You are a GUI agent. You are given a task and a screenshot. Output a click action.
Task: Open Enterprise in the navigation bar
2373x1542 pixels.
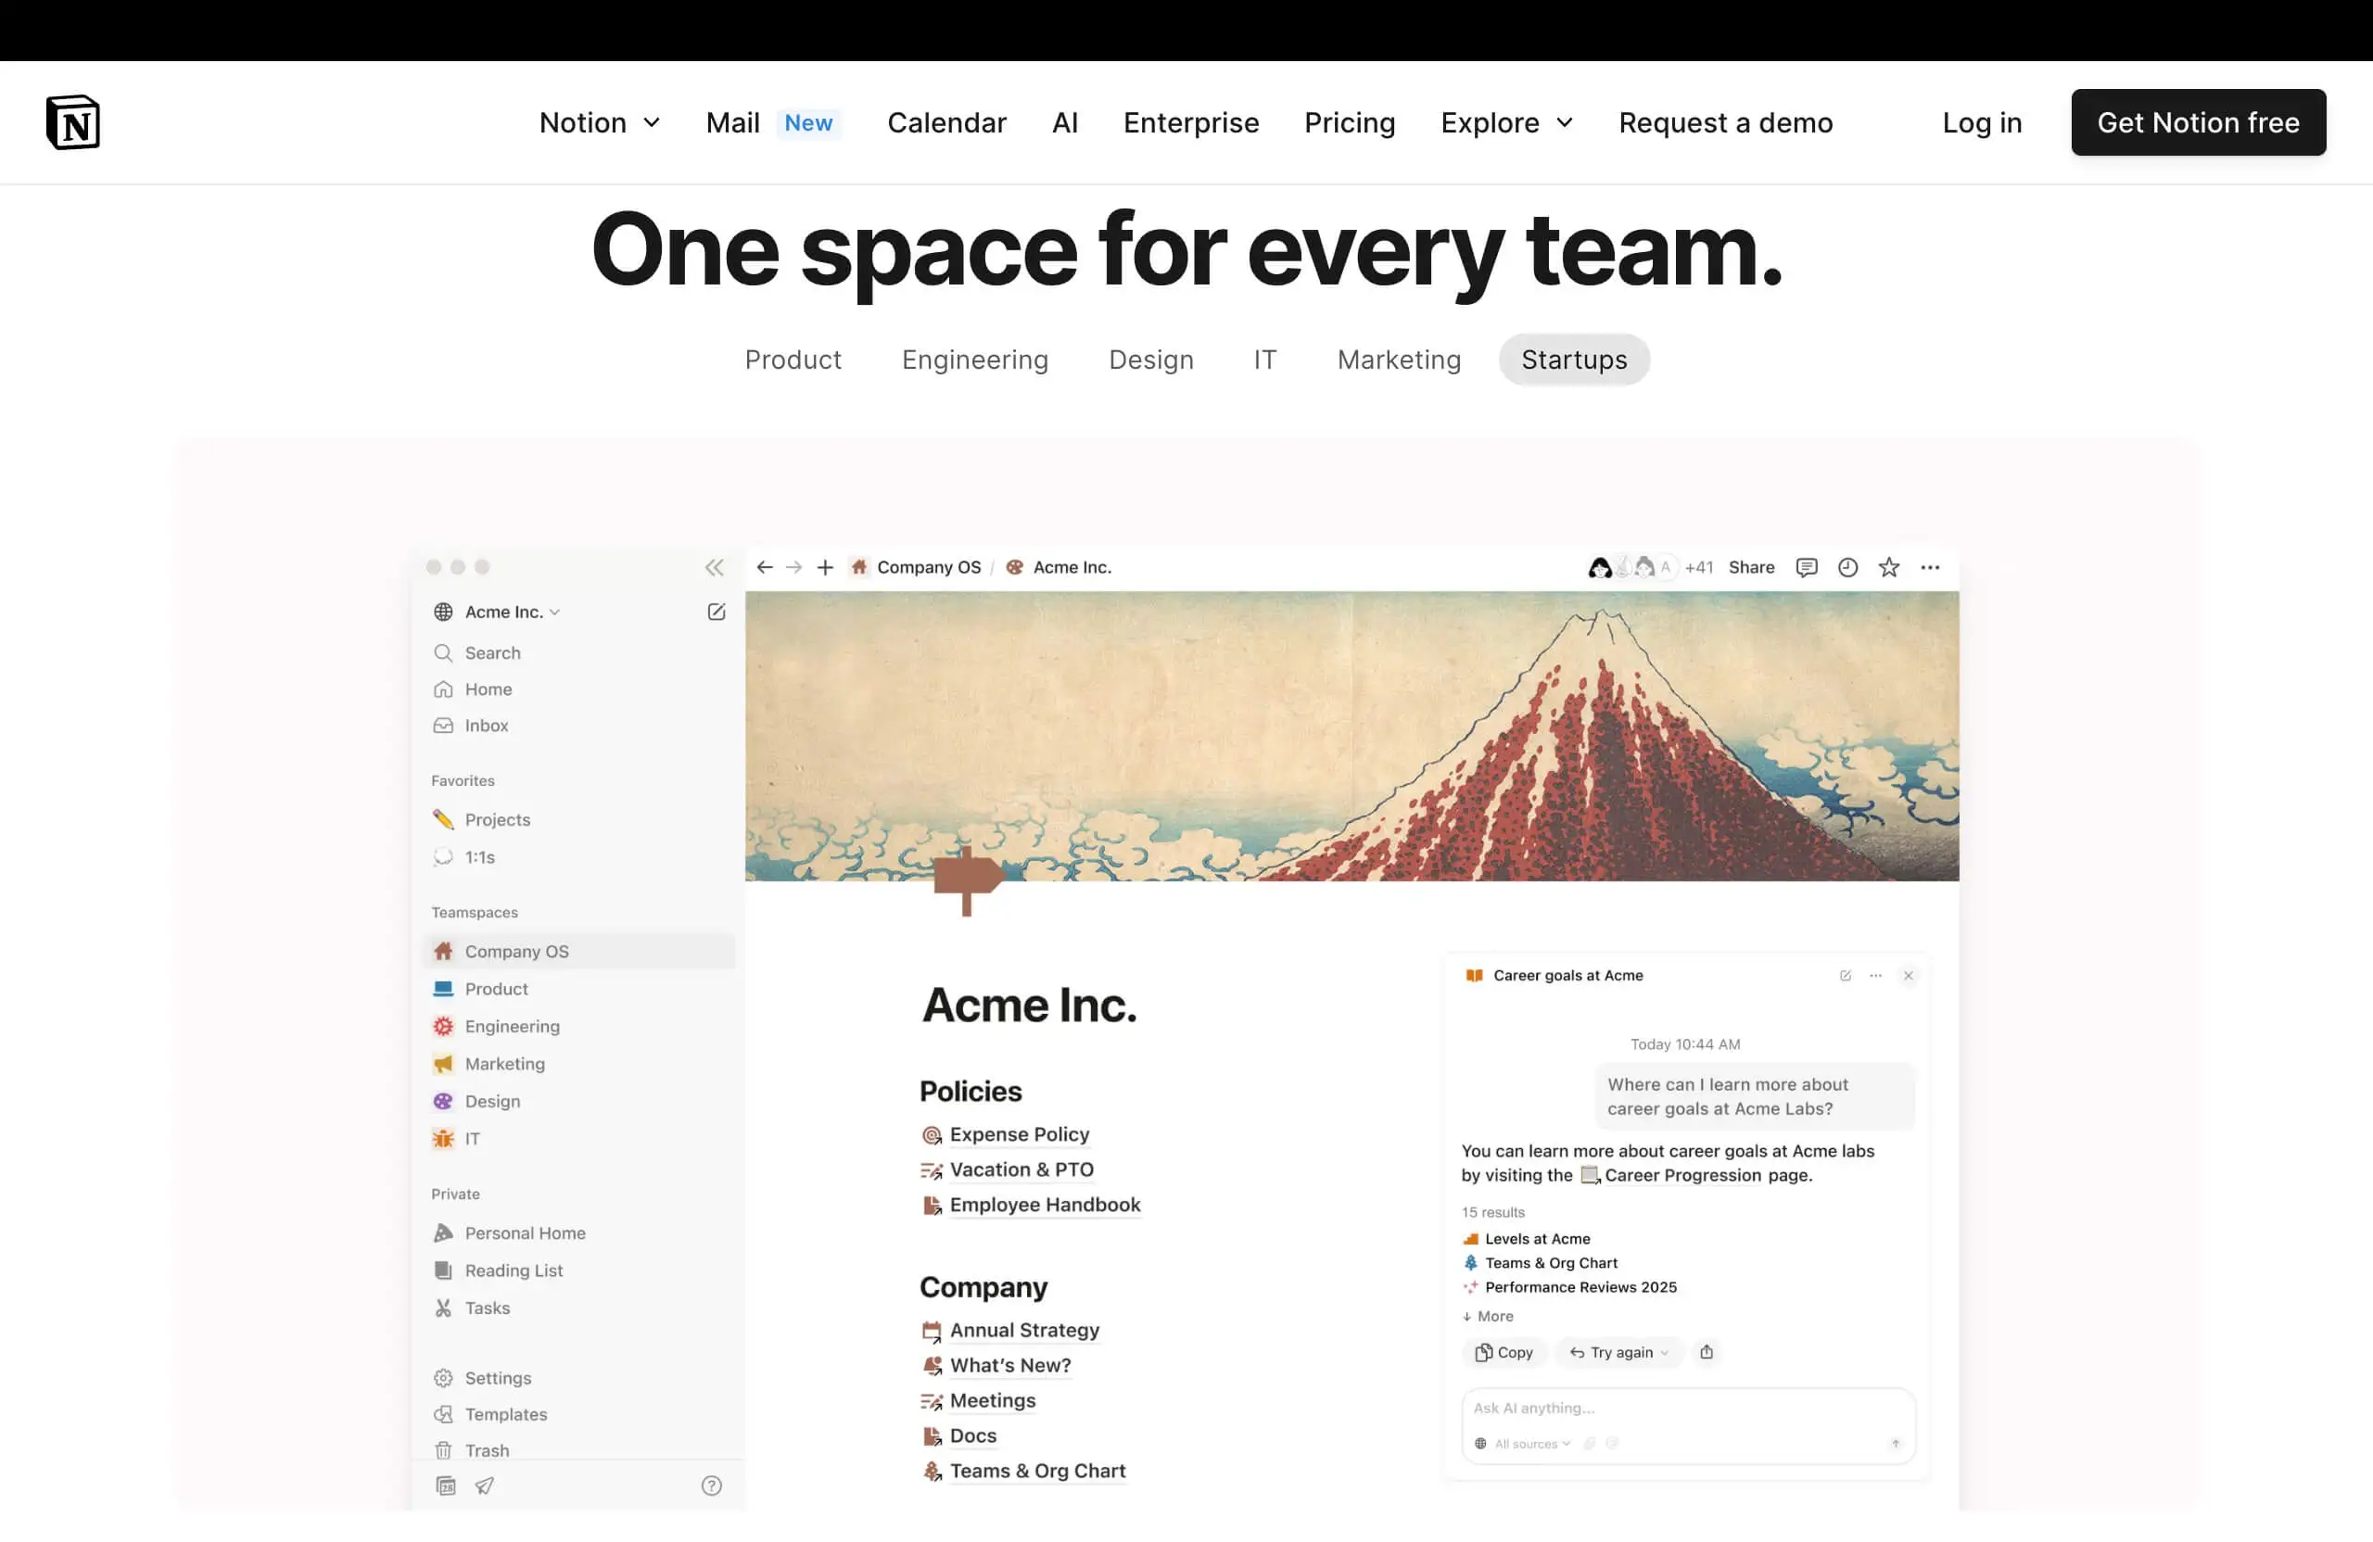click(1190, 122)
